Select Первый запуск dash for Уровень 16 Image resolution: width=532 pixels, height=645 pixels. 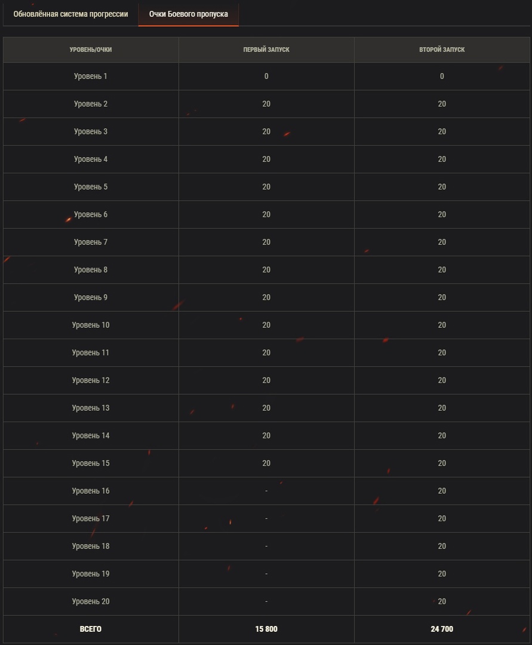pos(266,491)
